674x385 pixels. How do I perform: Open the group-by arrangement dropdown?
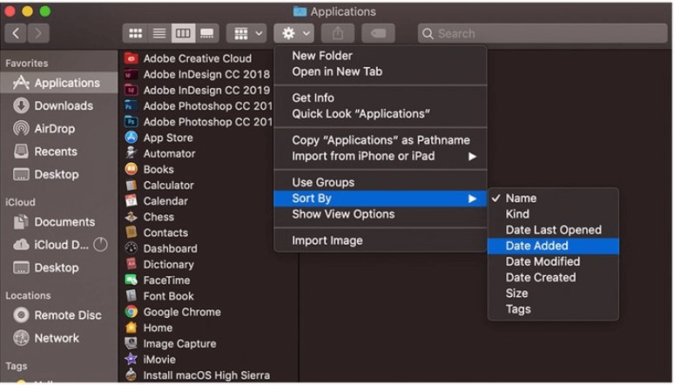click(x=246, y=34)
